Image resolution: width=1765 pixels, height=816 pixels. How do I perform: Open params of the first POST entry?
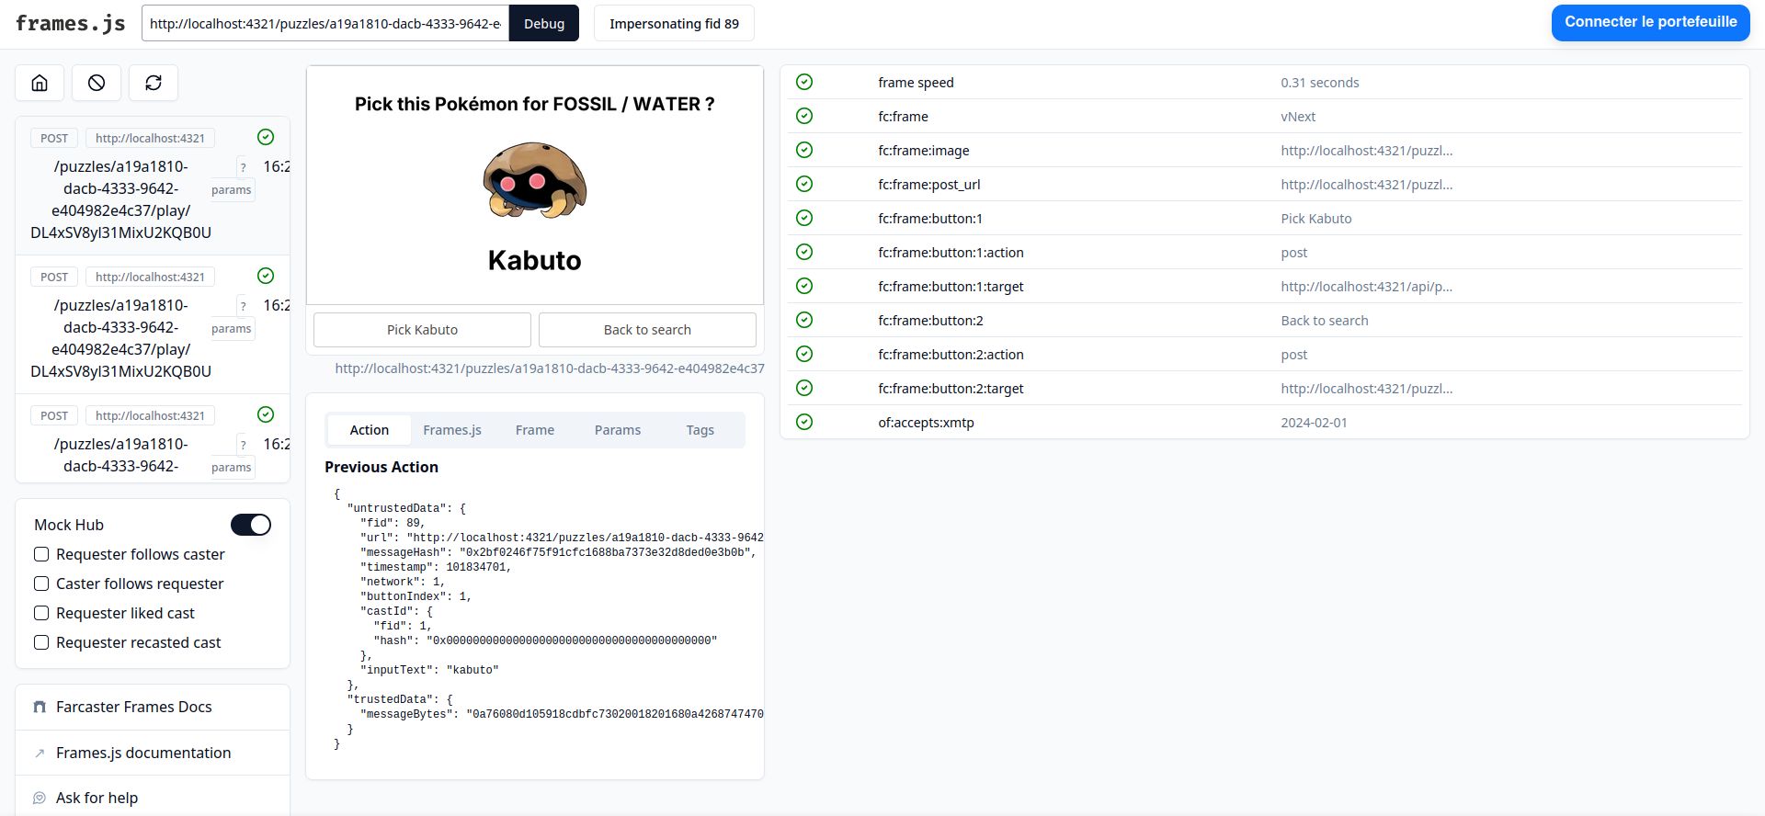(232, 190)
